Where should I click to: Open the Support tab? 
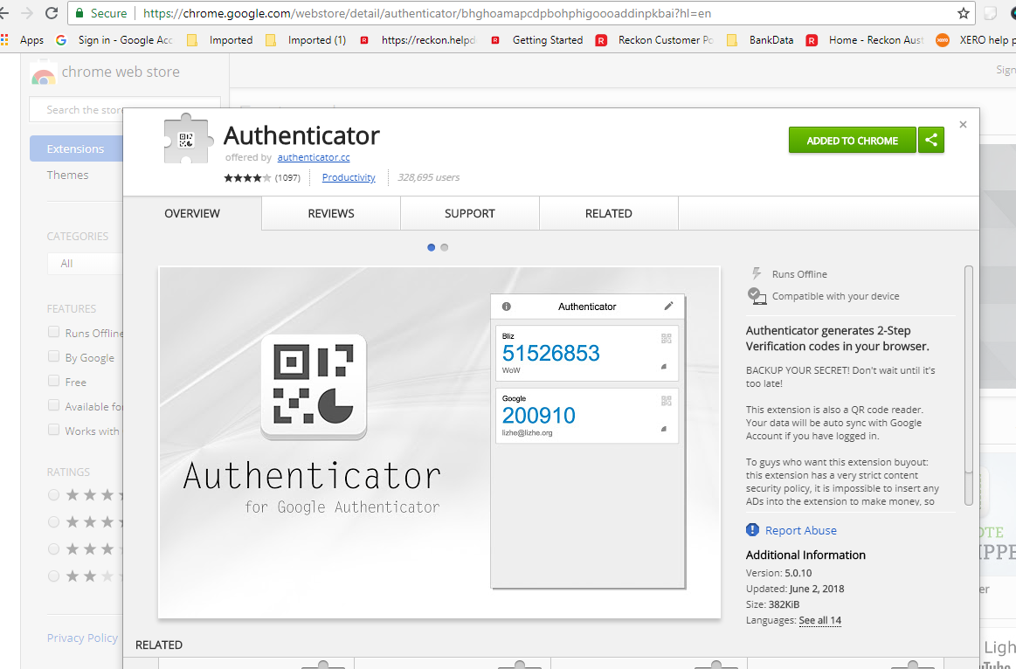pyautogui.click(x=469, y=213)
